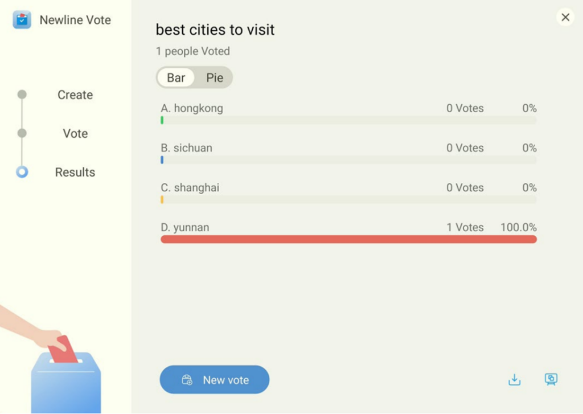Click the Results step ring marker
Screen dimensions: 583x414
click(22, 172)
